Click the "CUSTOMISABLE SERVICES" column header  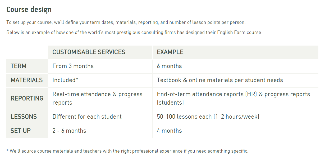89,52
